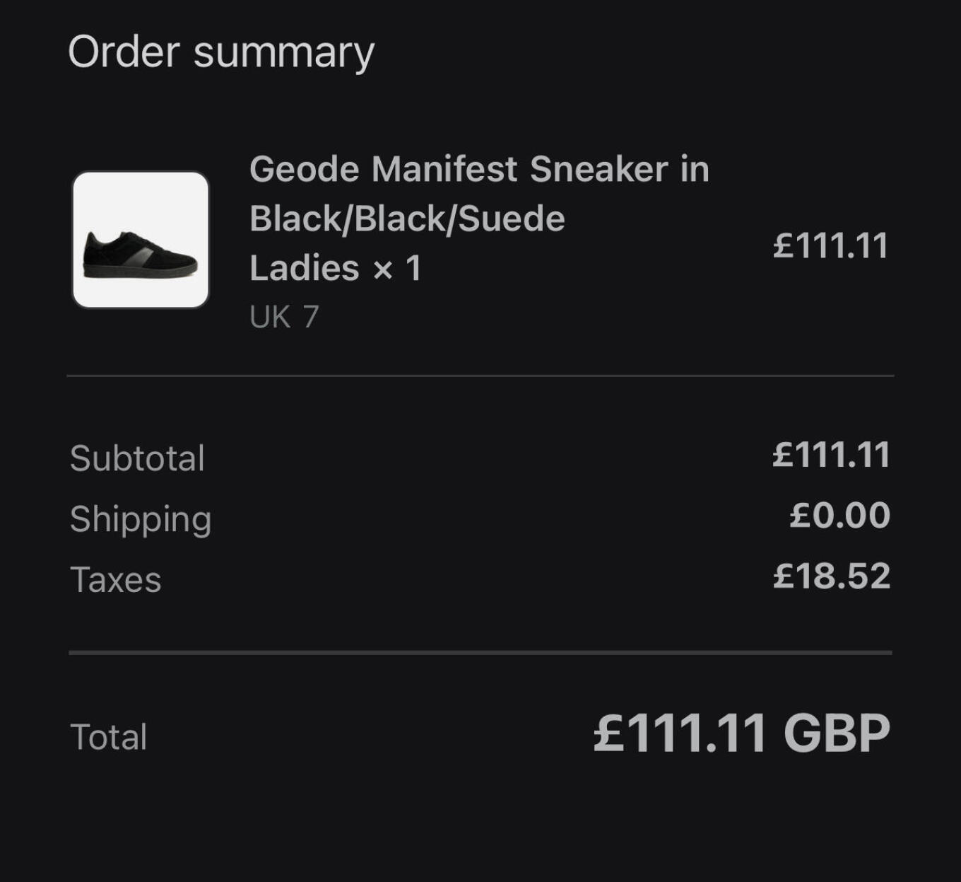Click the Total label

coord(109,737)
